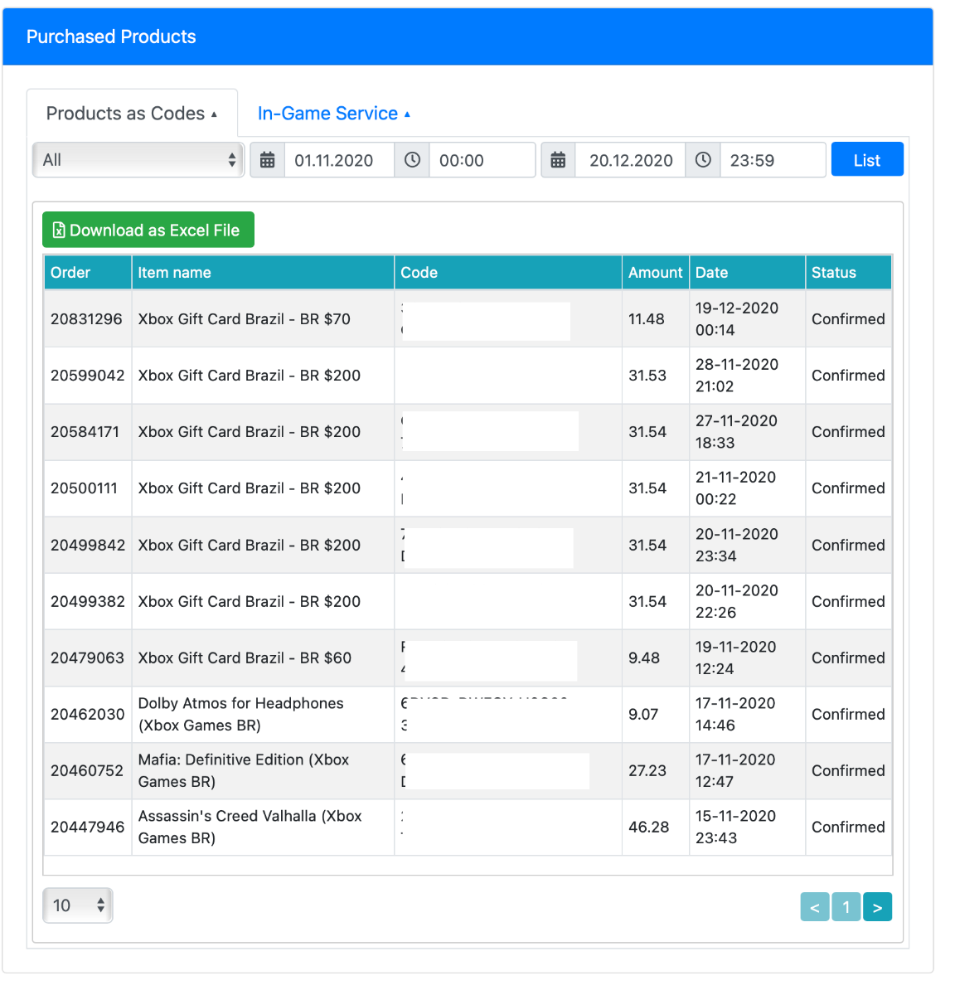955x995 pixels.
Task: Click date 19-12-2020 00:14
Action: [737, 319]
